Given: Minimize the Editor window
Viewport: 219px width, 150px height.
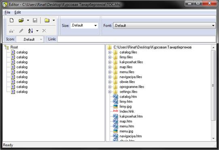Looking at the screenshot, I should pos(189,3).
